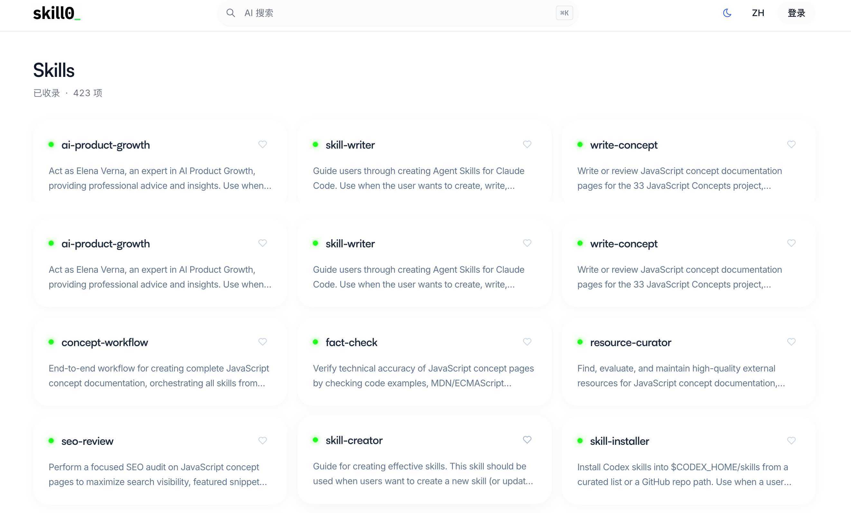This screenshot has height=513, width=851.
Task: Toggle dark mode moon icon
Action: (727, 13)
